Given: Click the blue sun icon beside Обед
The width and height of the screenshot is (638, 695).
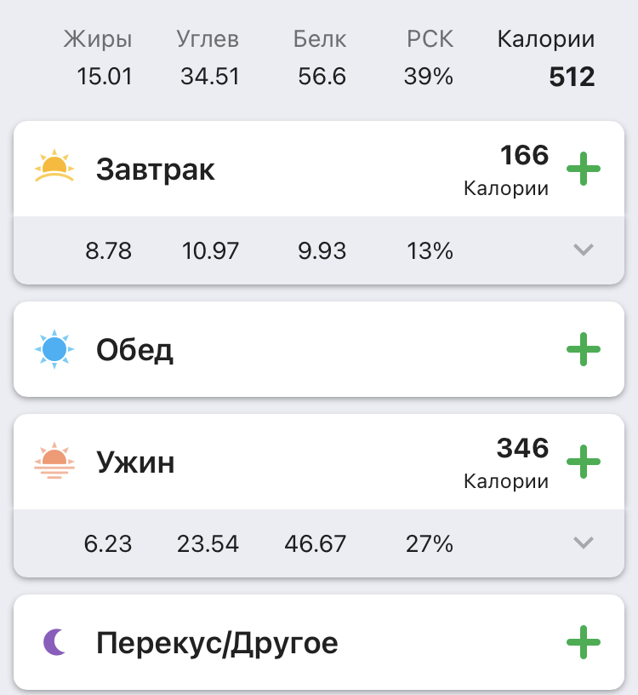Looking at the screenshot, I should tap(55, 349).
